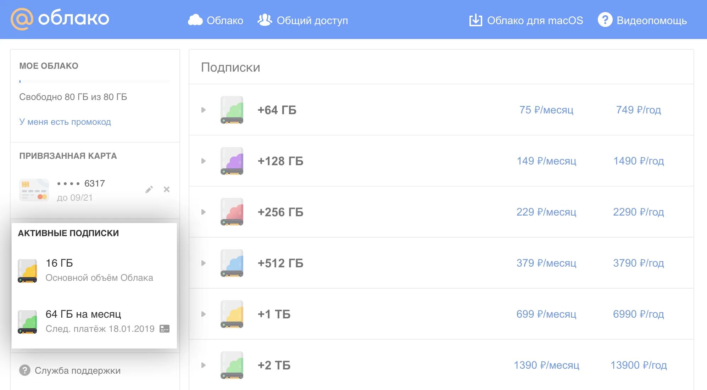Choose 149 ₽/месяц price for +128 ГБ
The width and height of the screenshot is (707, 390).
(x=546, y=161)
